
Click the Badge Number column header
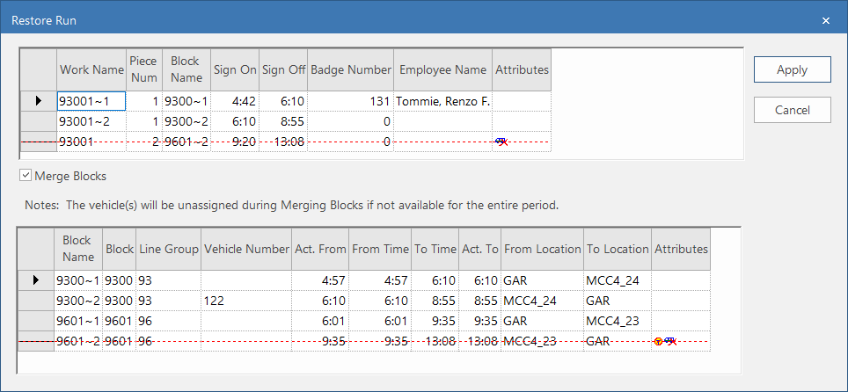350,69
